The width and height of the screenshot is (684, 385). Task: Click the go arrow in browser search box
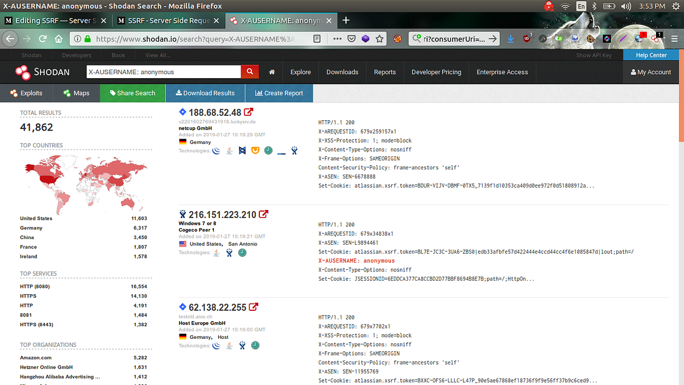click(494, 39)
